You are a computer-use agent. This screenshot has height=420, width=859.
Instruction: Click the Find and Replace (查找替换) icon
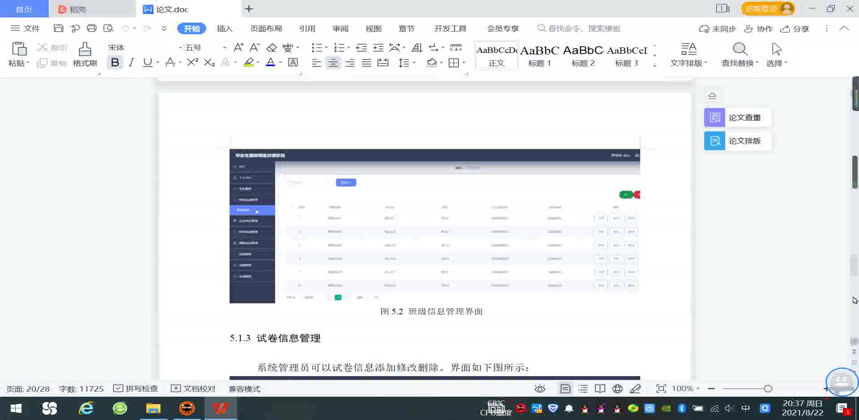tap(739, 49)
